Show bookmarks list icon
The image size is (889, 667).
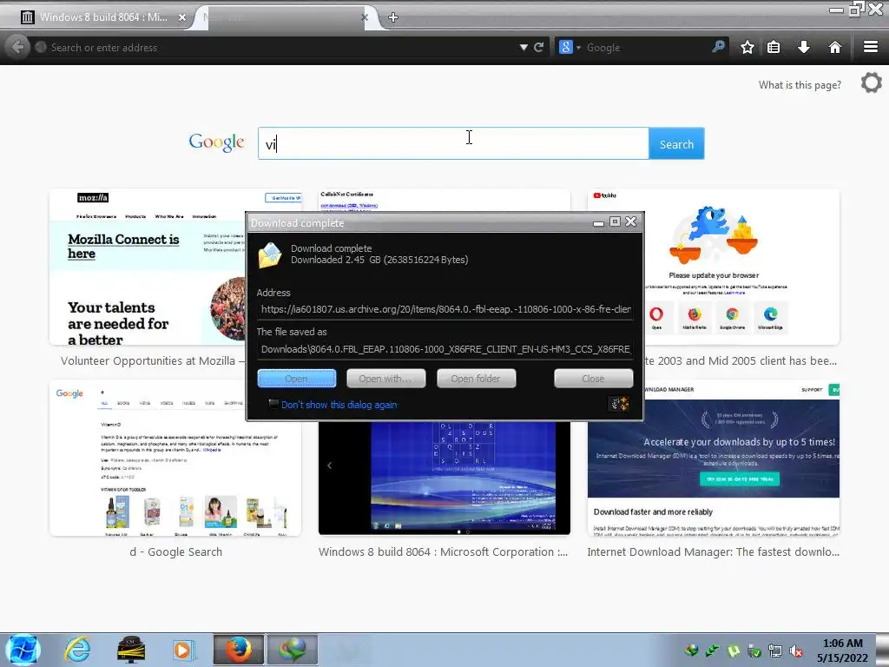tap(774, 47)
